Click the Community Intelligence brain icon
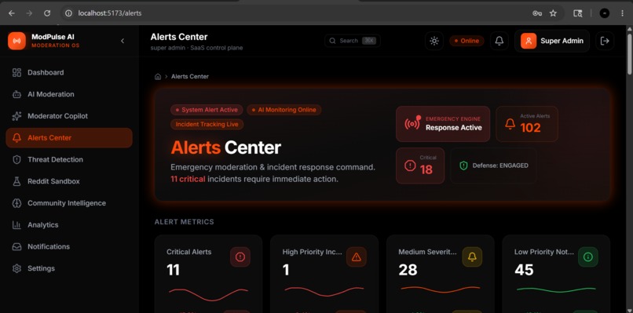Image resolution: width=633 pixels, height=313 pixels. [x=16, y=203]
